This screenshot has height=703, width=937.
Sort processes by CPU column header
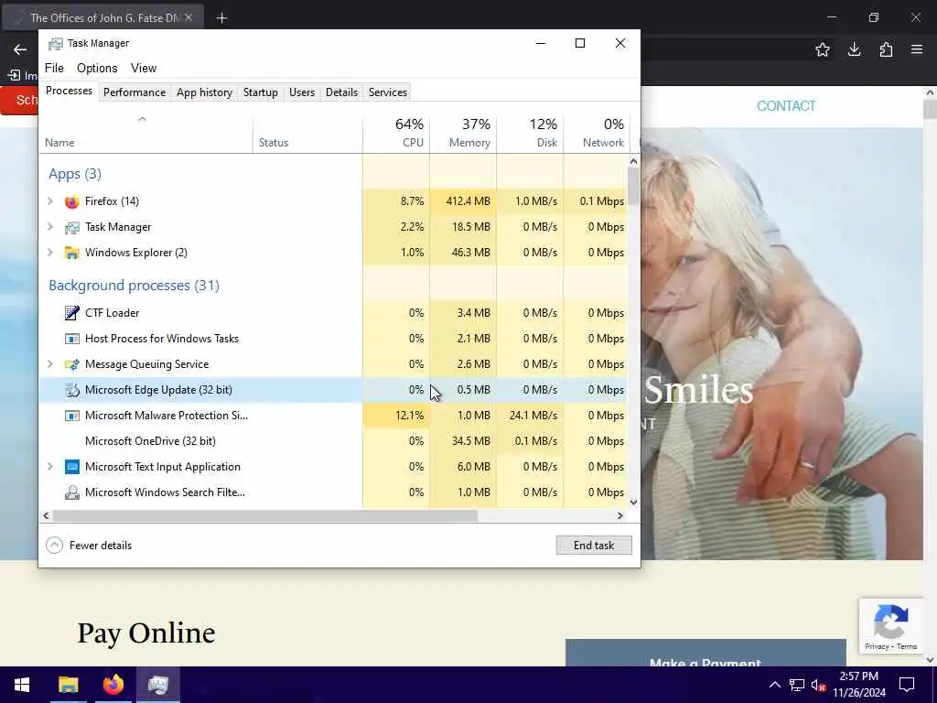(x=396, y=133)
